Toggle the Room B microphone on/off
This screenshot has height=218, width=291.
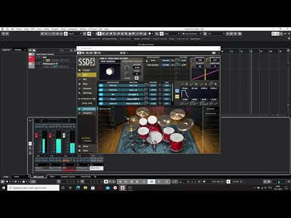101,104
